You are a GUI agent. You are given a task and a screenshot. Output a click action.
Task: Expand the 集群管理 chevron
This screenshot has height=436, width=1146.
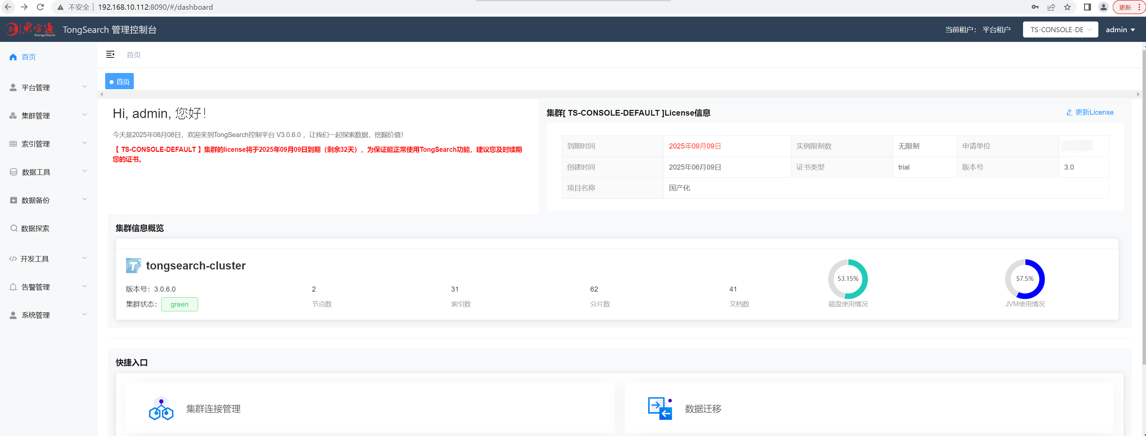pyautogui.click(x=84, y=114)
